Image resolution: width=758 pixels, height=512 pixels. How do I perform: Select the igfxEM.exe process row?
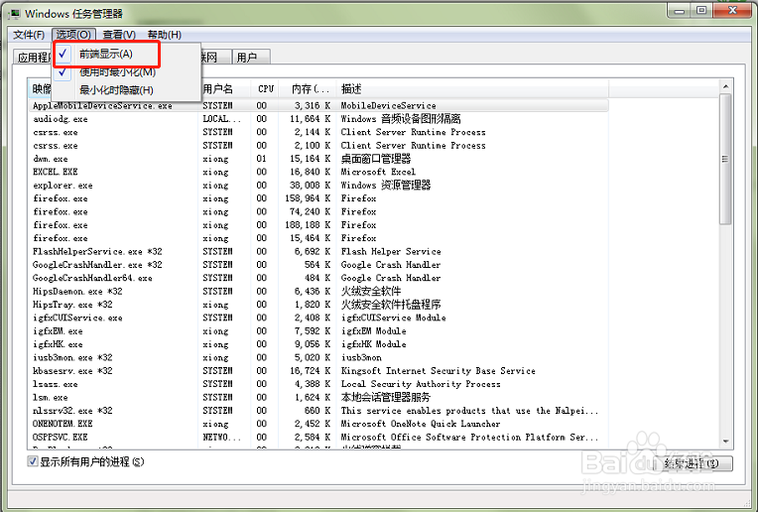pyautogui.click(x=318, y=331)
